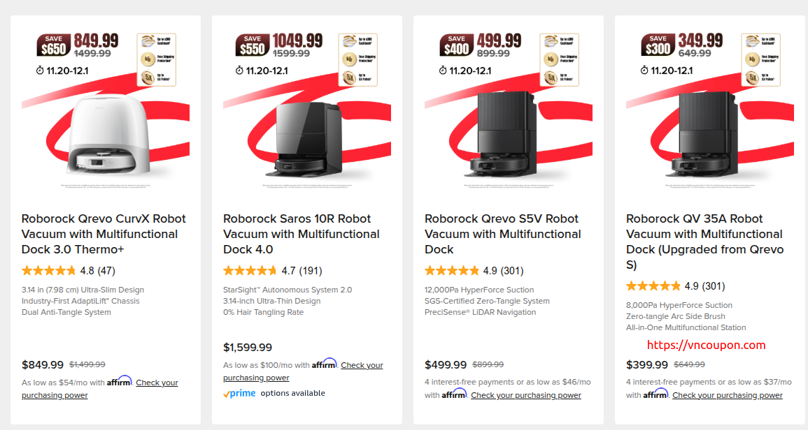The width and height of the screenshot is (808, 430).
Task: Click the Save $650 badge
Action: (x=53, y=45)
